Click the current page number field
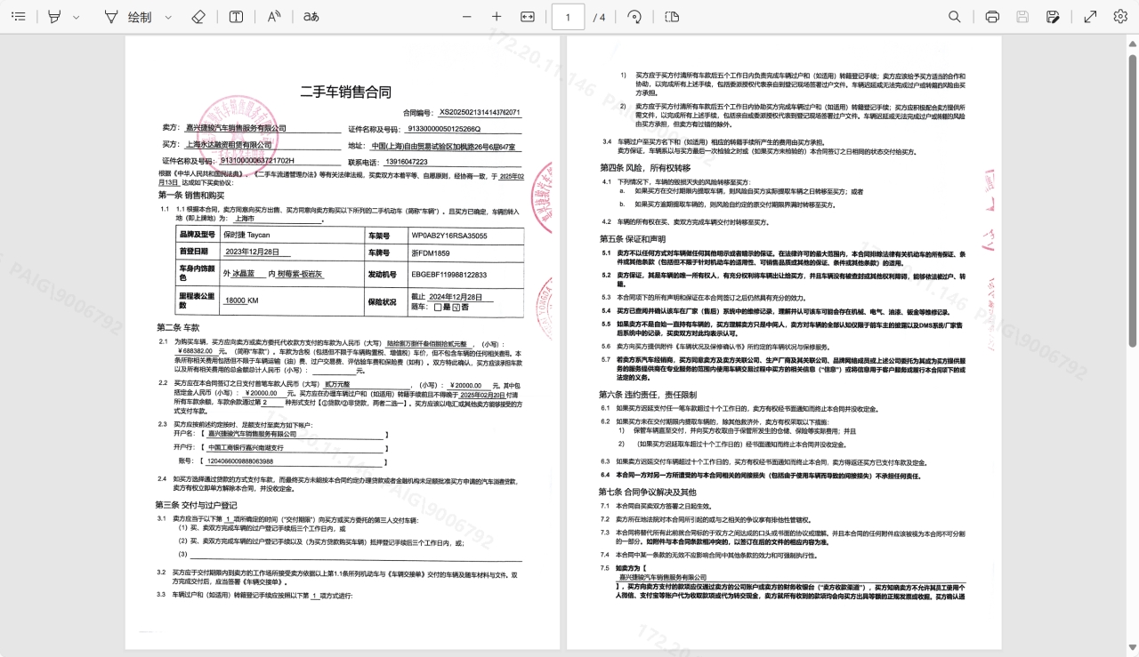Viewport: 1139px width, 657px height. (568, 17)
